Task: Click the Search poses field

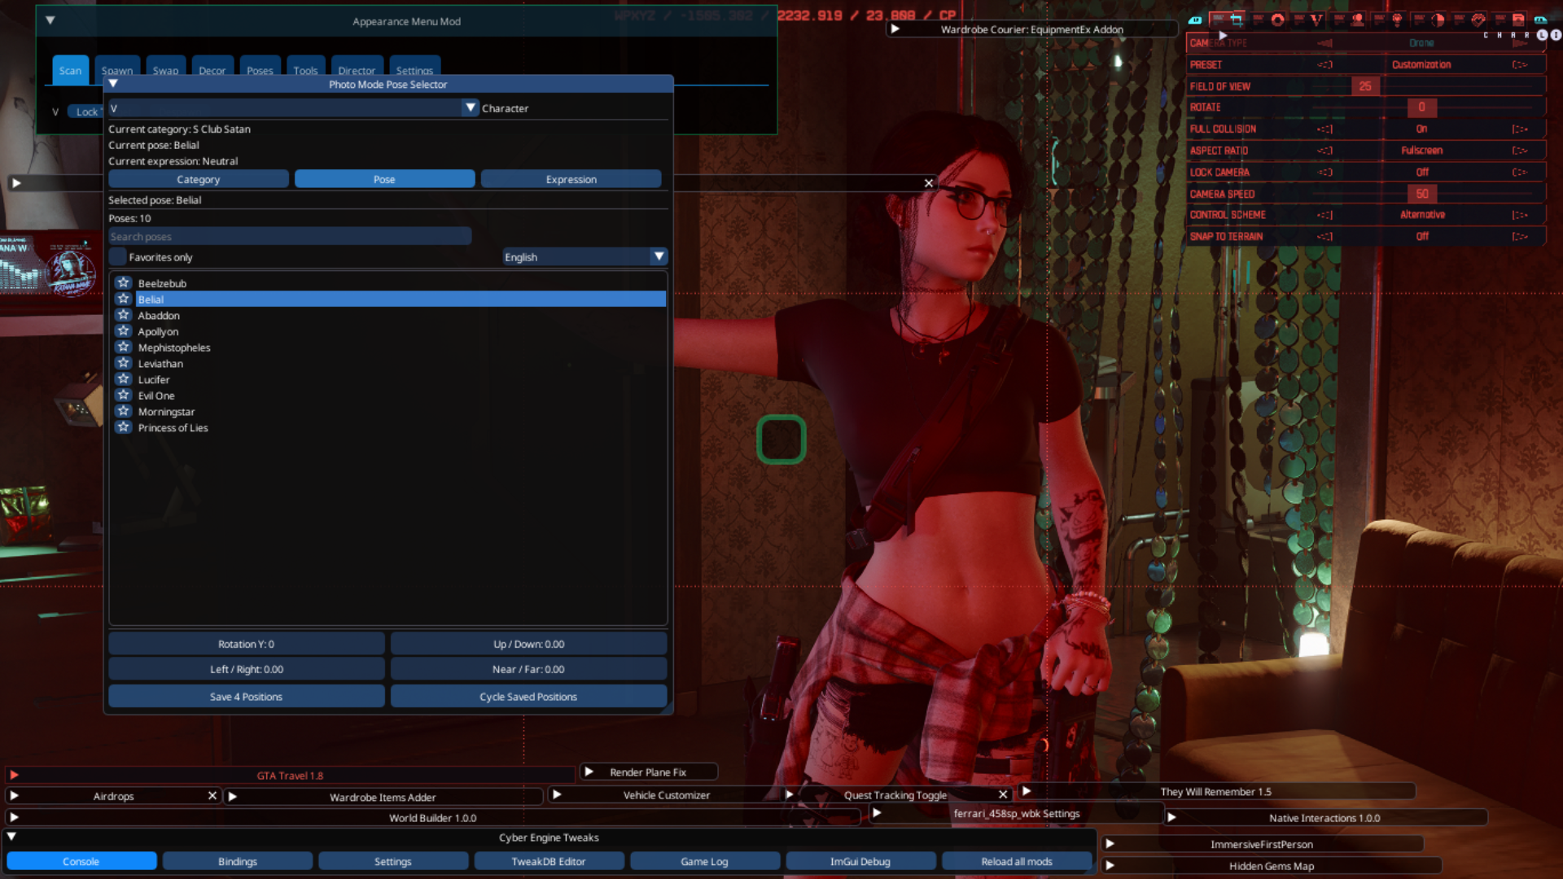Action: [x=290, y=236]
